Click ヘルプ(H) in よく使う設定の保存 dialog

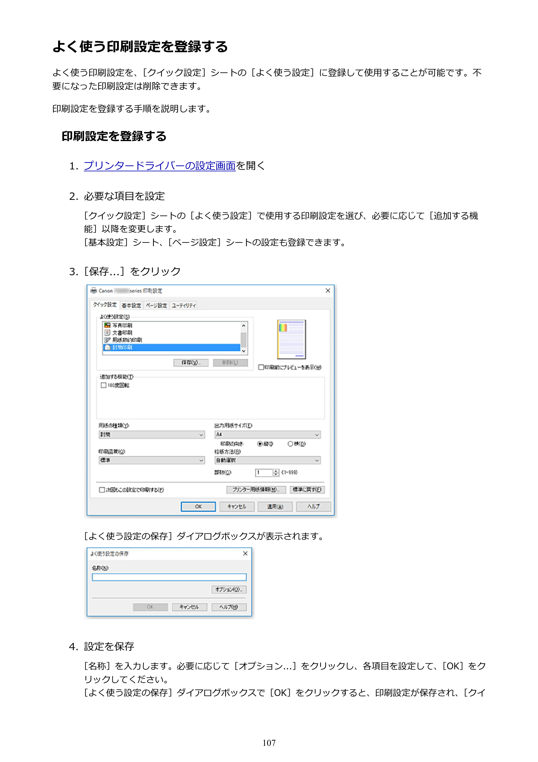[229, 607]
